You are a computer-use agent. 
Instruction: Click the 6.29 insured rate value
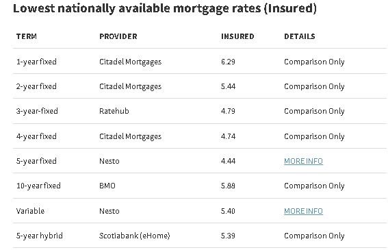tap(228, 62)
